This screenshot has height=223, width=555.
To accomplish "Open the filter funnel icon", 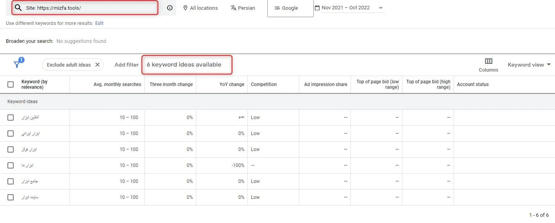I will pyautogui.click(x=17, y=65).
